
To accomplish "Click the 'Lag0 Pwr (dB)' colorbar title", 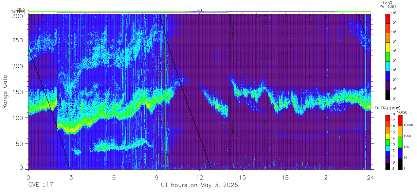I will (x=388, y=4).
